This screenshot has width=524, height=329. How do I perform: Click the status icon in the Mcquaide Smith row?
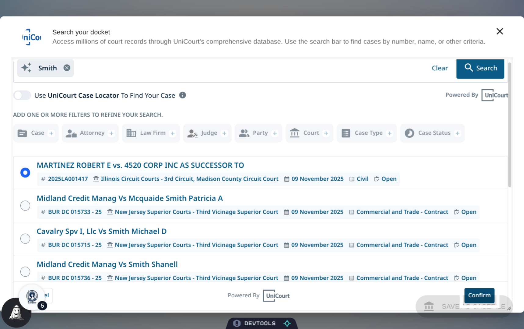coord(457,212)
